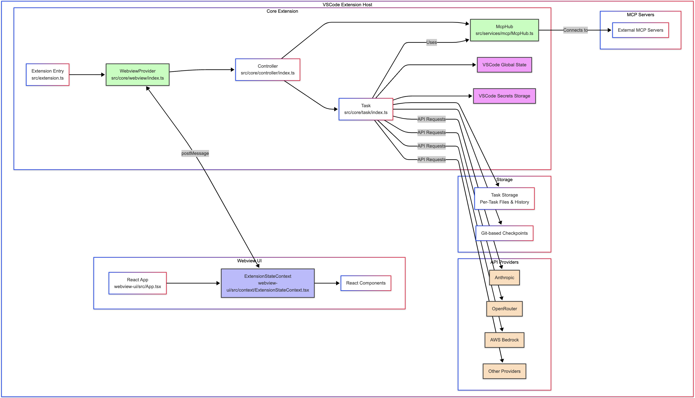Click the Extension Entry node

click(x=47, y=75)
